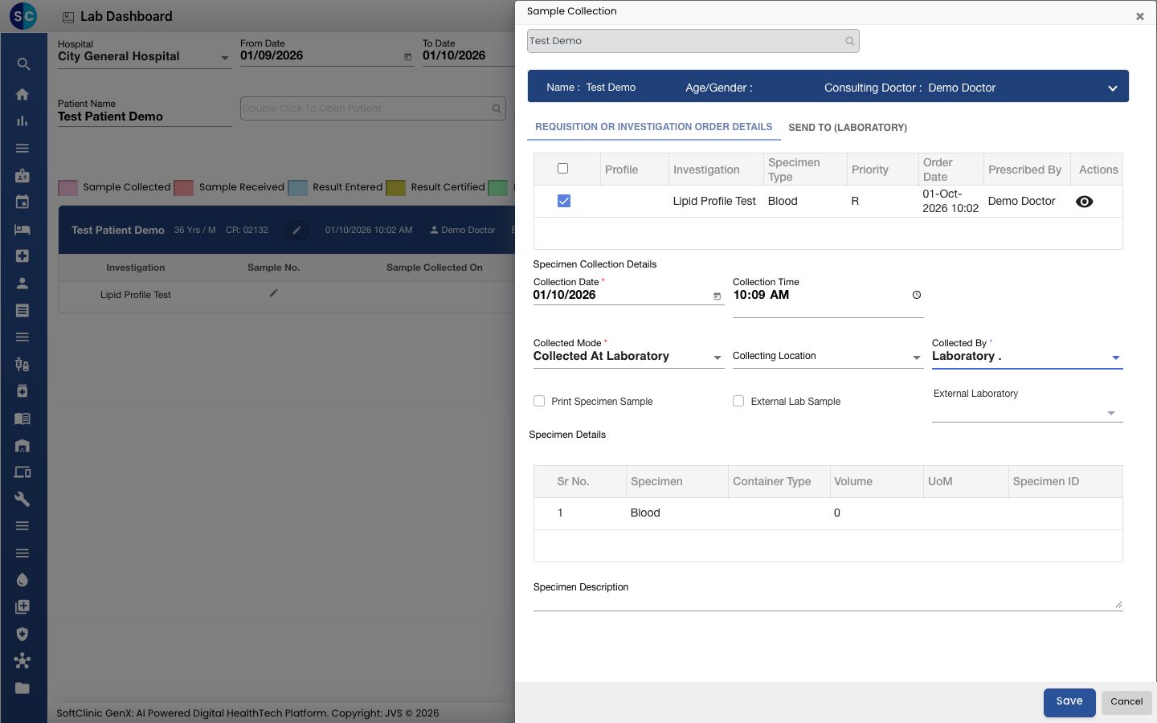Open the open book icon in the sidebar

tap(22, 419)
